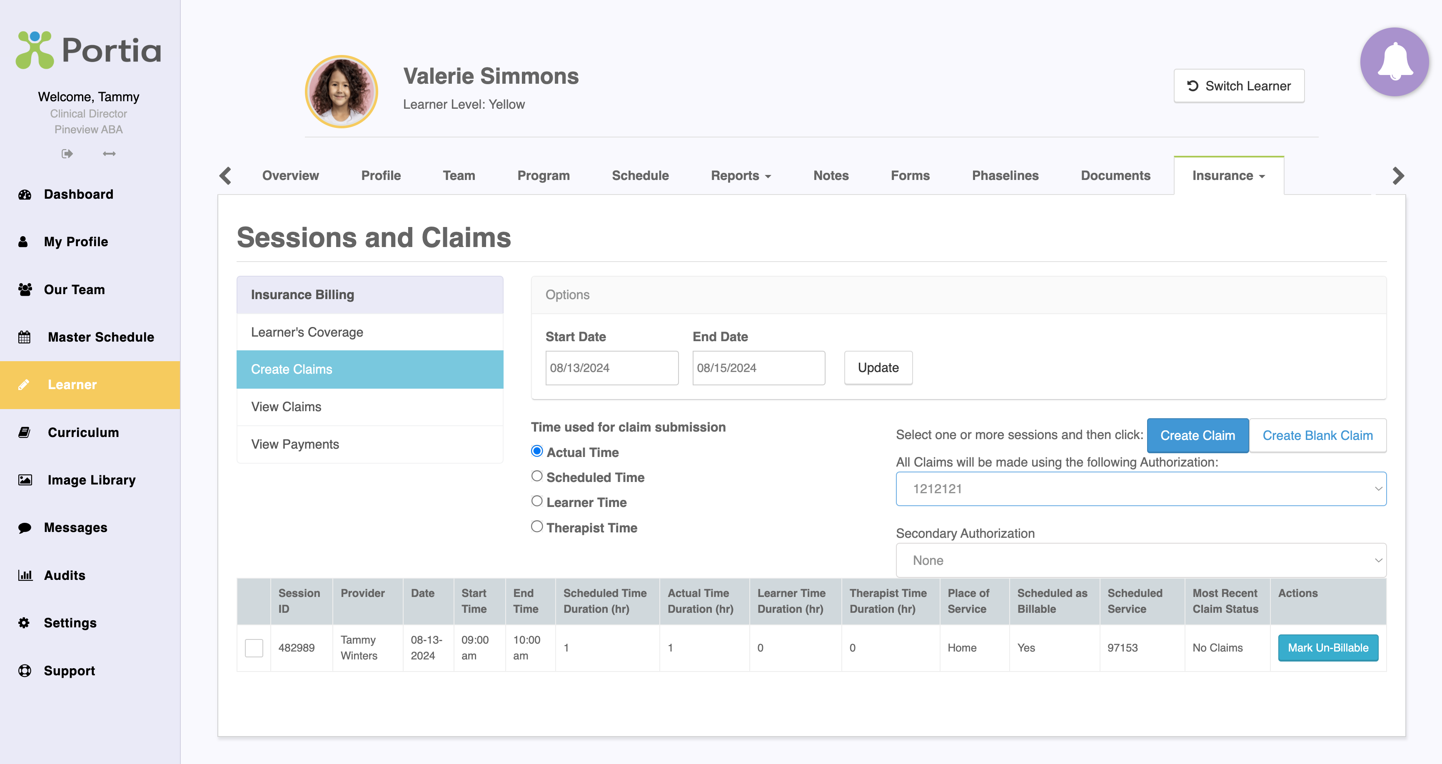Switch to the Phaselines tab

tap(1005, 176)
